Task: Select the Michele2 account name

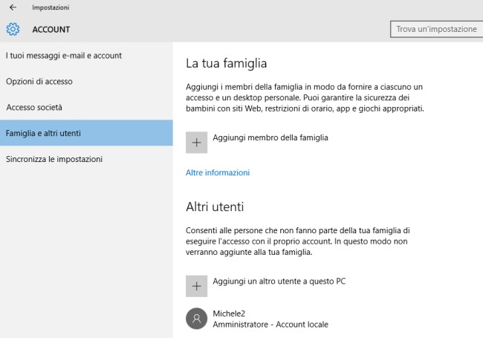Action: 230,313
